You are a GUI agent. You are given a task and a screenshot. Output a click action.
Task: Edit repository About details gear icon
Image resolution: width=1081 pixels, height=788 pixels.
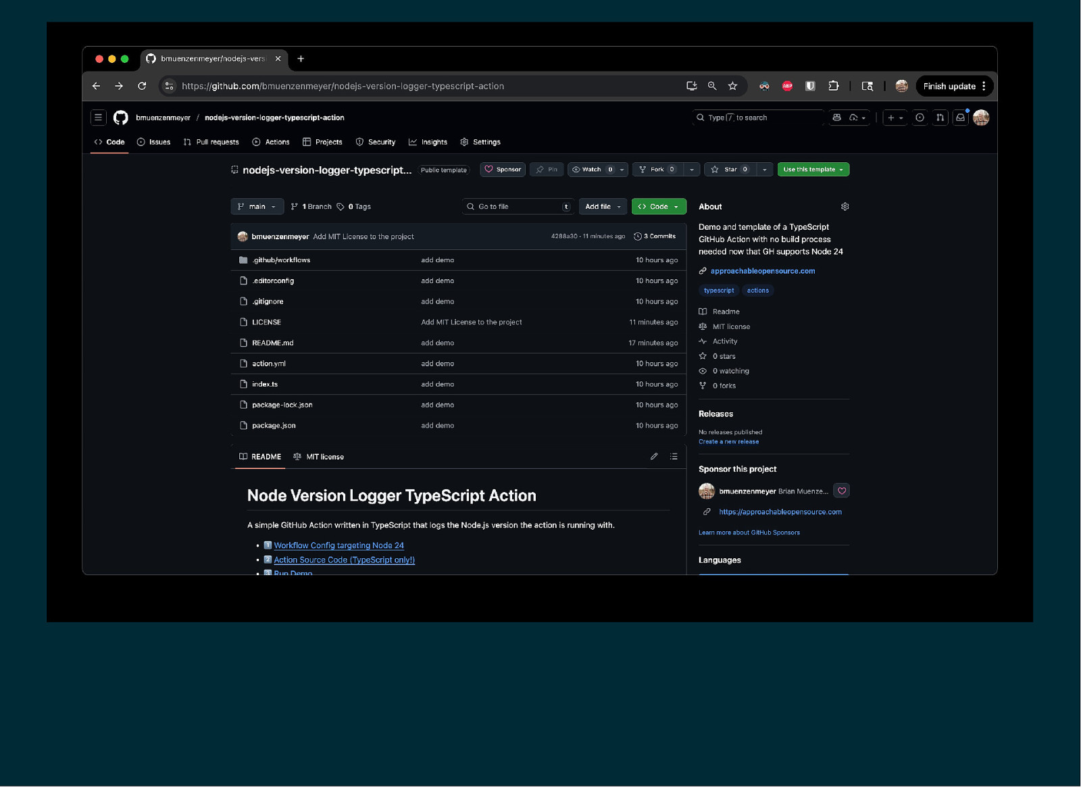pyautogui.click(x=845, y=207)
